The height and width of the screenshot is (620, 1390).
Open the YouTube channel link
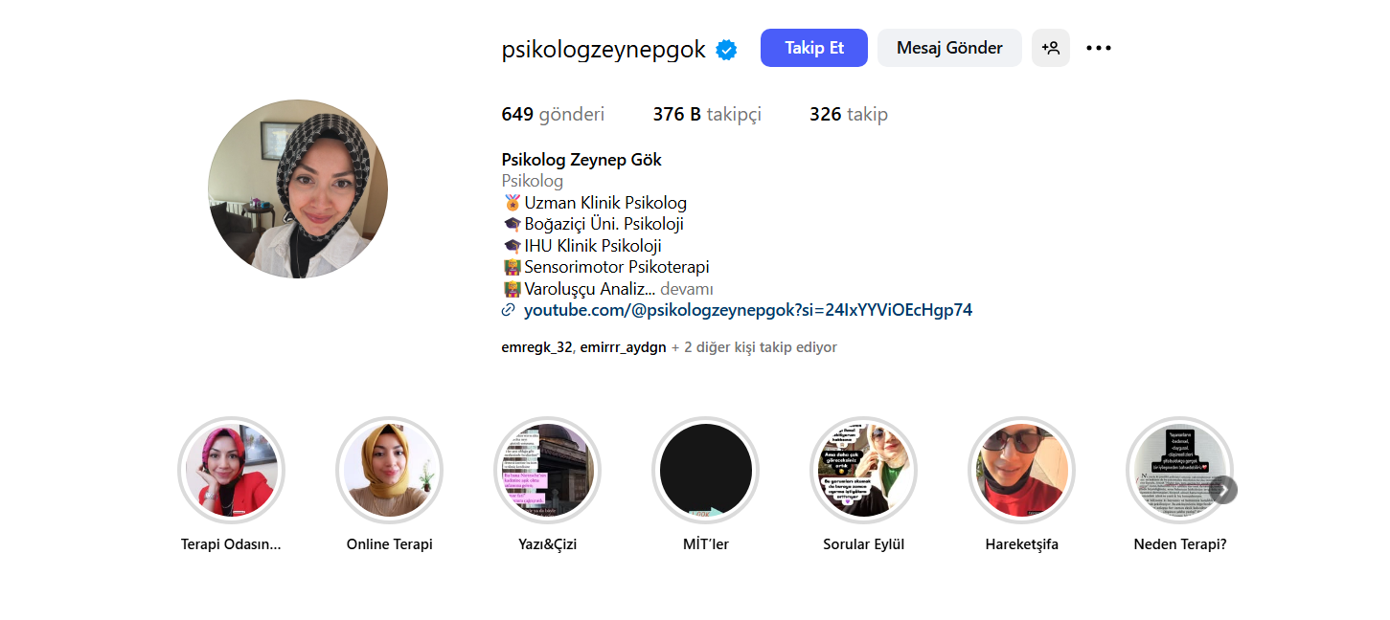(748, 310)
